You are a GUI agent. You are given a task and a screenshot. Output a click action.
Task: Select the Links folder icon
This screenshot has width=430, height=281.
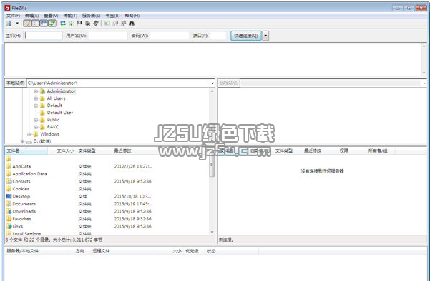9,226
